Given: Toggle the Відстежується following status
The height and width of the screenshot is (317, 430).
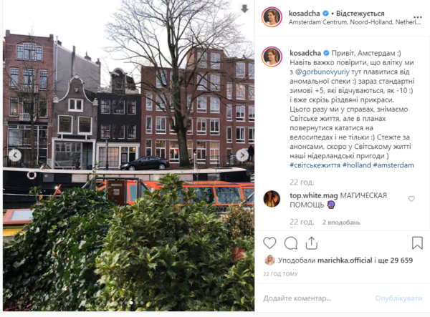Looking at the screenshot, I should click(x=360, y=13).
